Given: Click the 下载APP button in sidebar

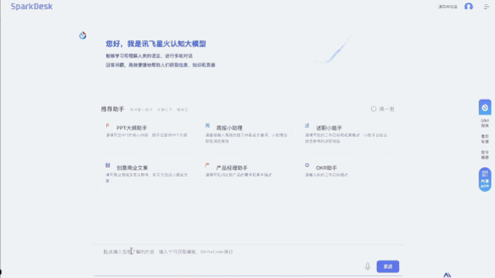Looking at the screenshot, I should click(x=485, y=178).
